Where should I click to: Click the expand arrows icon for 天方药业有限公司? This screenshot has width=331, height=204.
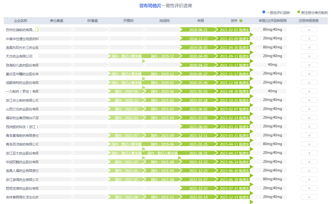coord(309,56)
